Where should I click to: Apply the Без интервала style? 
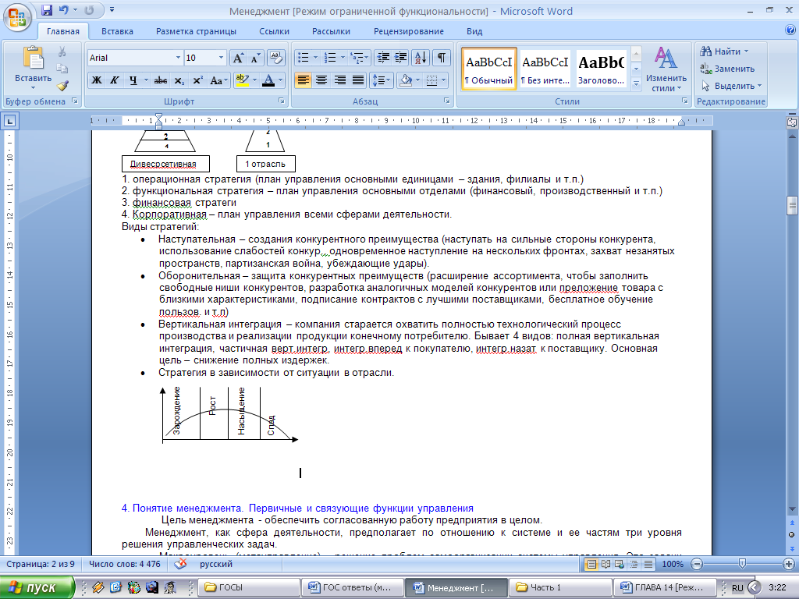click(x=545, y=69)
